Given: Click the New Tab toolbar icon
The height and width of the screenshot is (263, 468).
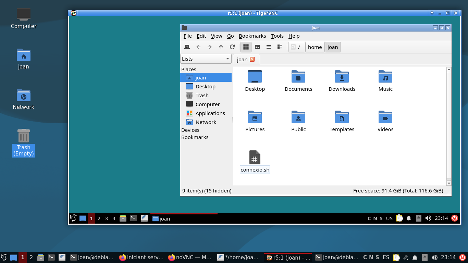Looking at the screenshot, I should 187,47.
